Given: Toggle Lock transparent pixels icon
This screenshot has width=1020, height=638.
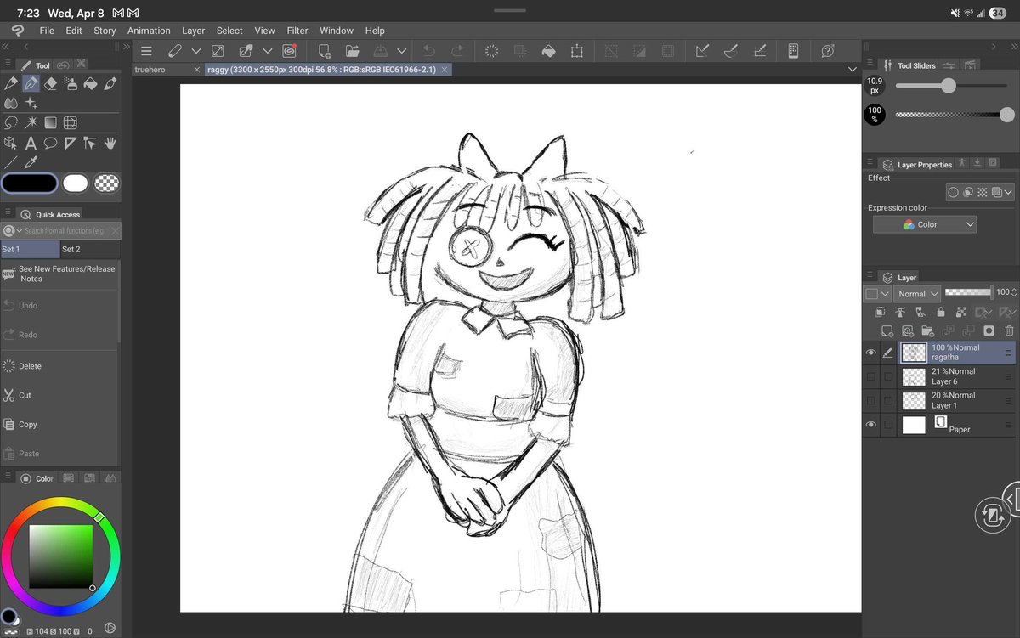Looking at the screenshot, I should tap(962, 313).
